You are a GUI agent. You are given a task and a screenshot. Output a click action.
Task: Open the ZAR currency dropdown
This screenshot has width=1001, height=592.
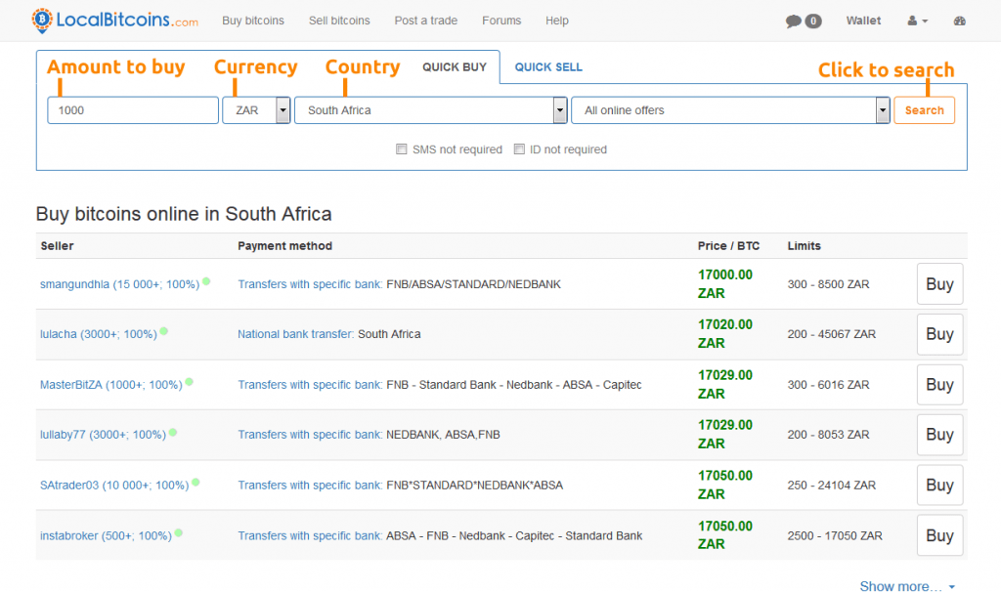(257, 110)
